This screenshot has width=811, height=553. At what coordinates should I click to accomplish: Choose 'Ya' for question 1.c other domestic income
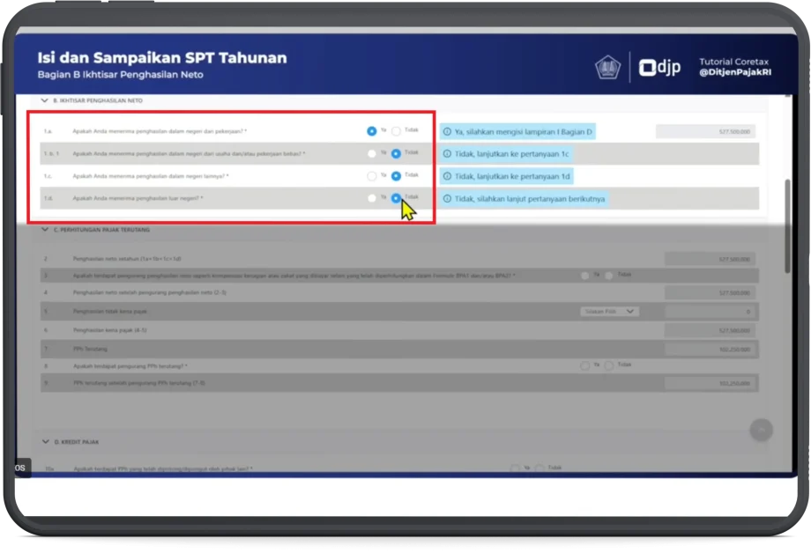pos(372,176)
